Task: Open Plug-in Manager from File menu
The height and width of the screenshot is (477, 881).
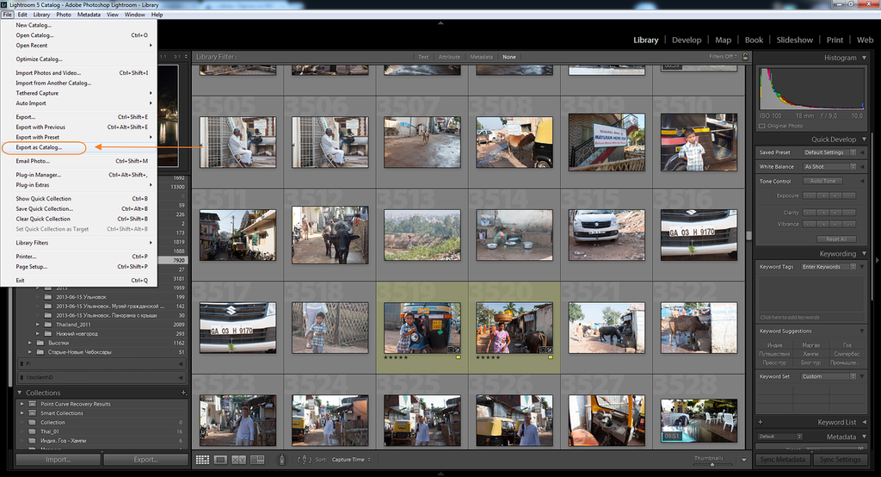Action: [38, 175]
